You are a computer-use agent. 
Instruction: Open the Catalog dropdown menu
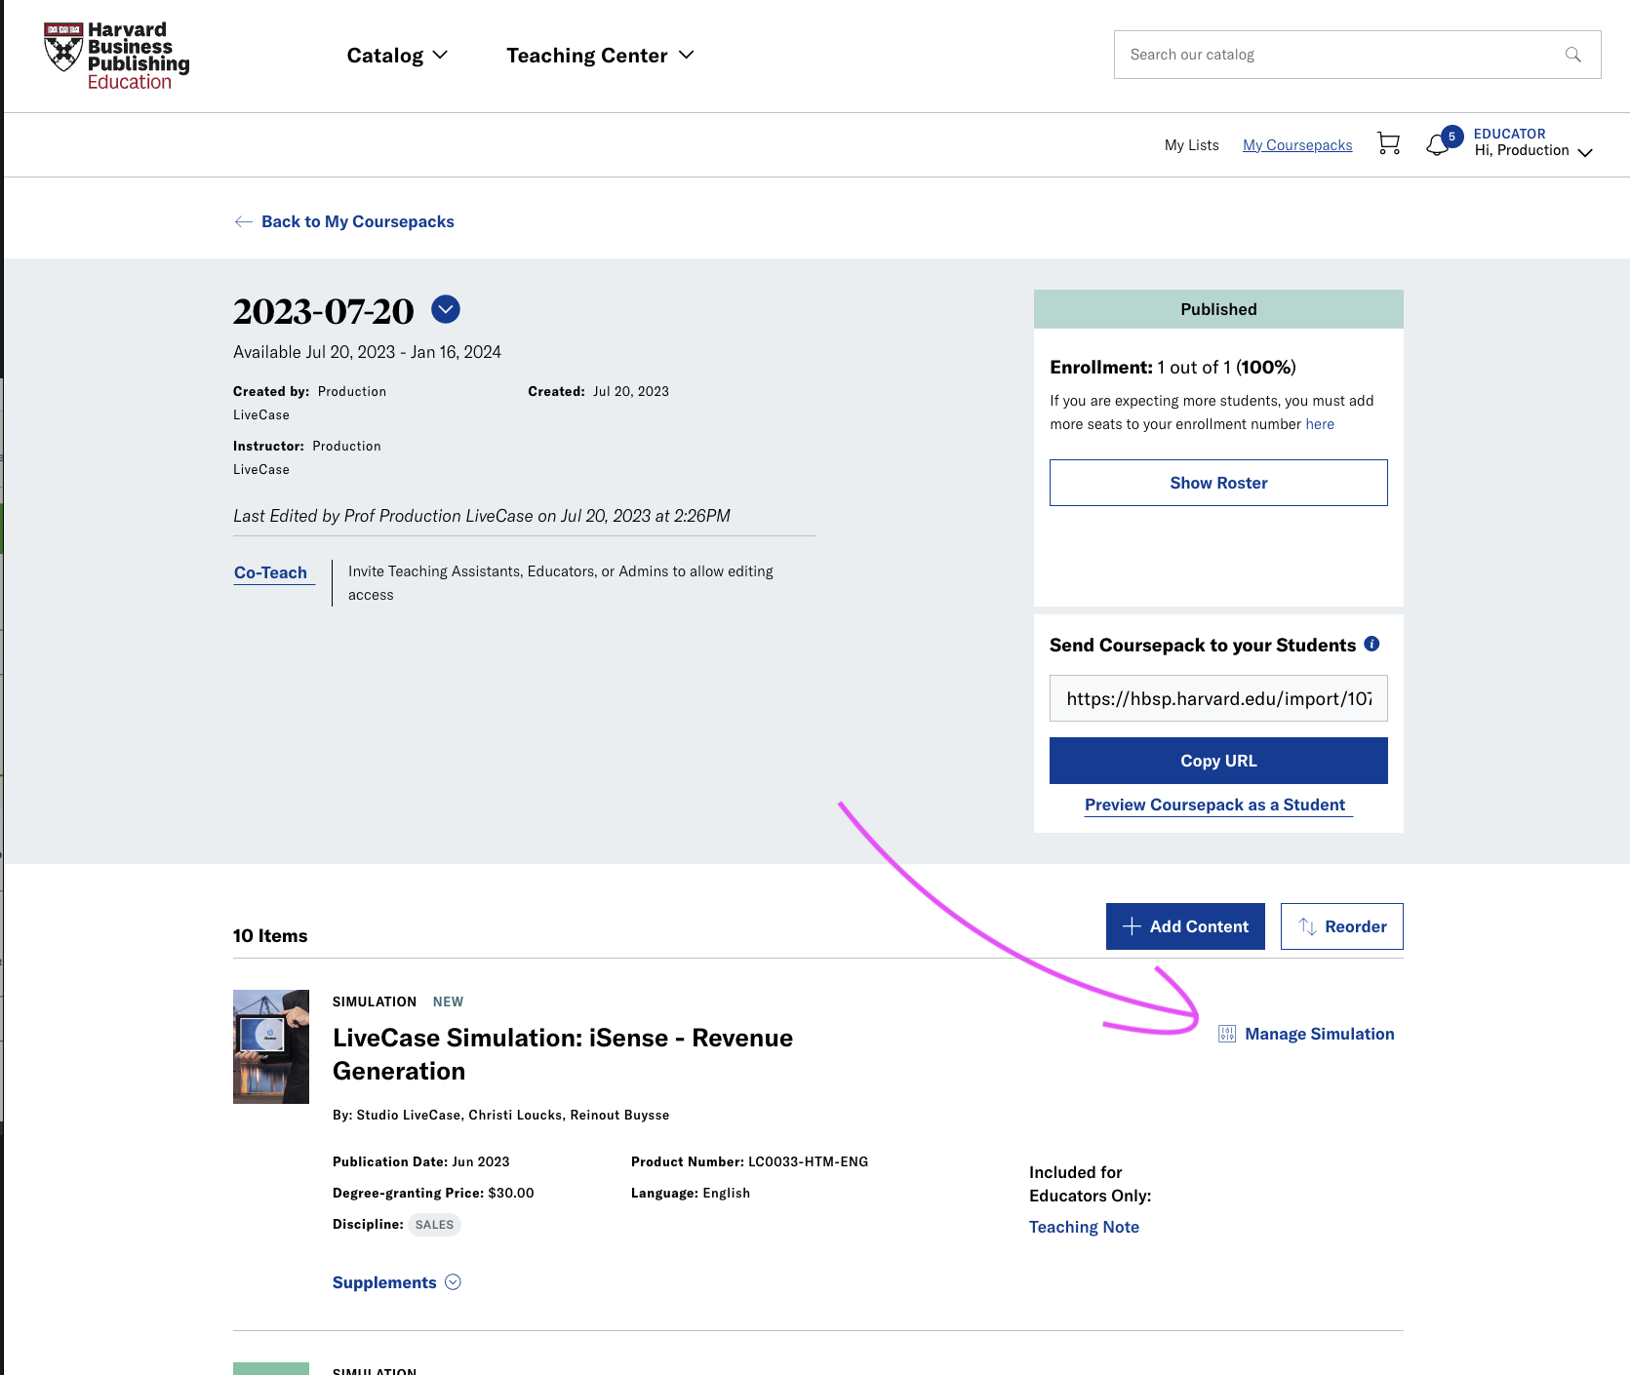(397, 56)
